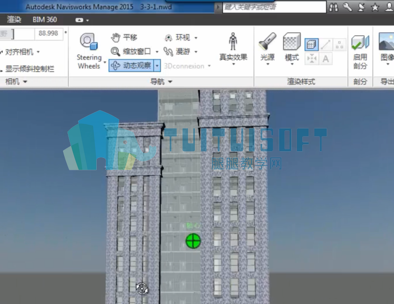This screenshot has width=394, height=304.
Task: Click the user sign-in icon in title bar
Action: point(389,7)
